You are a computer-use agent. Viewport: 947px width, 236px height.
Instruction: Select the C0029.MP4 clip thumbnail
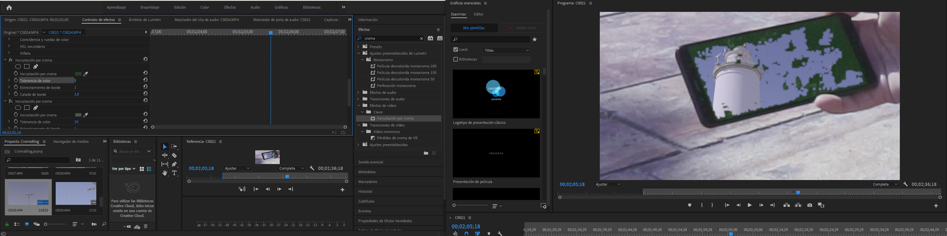(28, 192)
